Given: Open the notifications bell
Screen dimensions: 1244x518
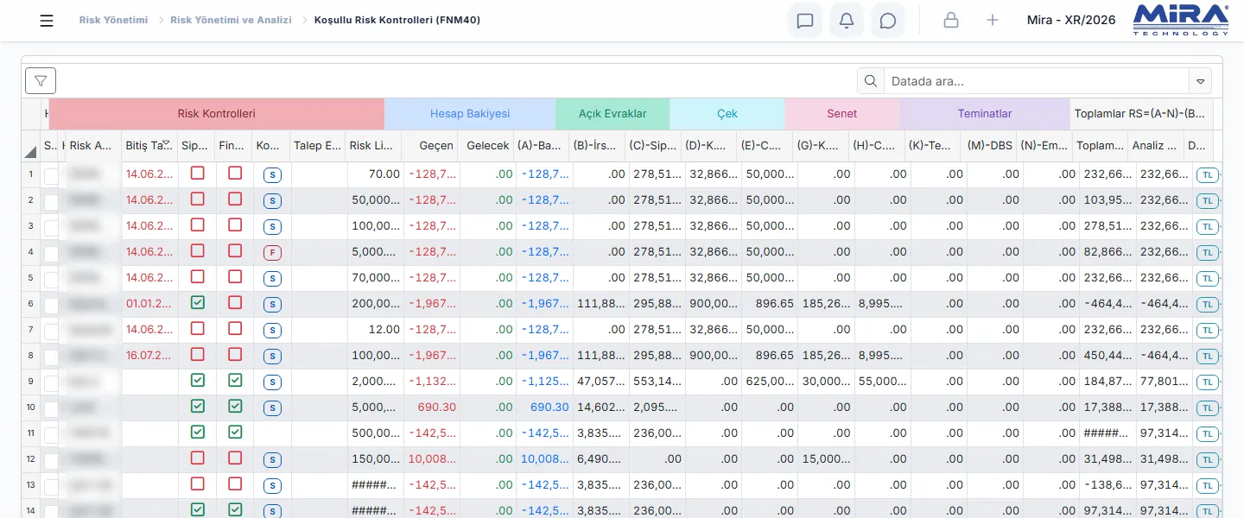Looking at the screenshot, I should (847, 21).
